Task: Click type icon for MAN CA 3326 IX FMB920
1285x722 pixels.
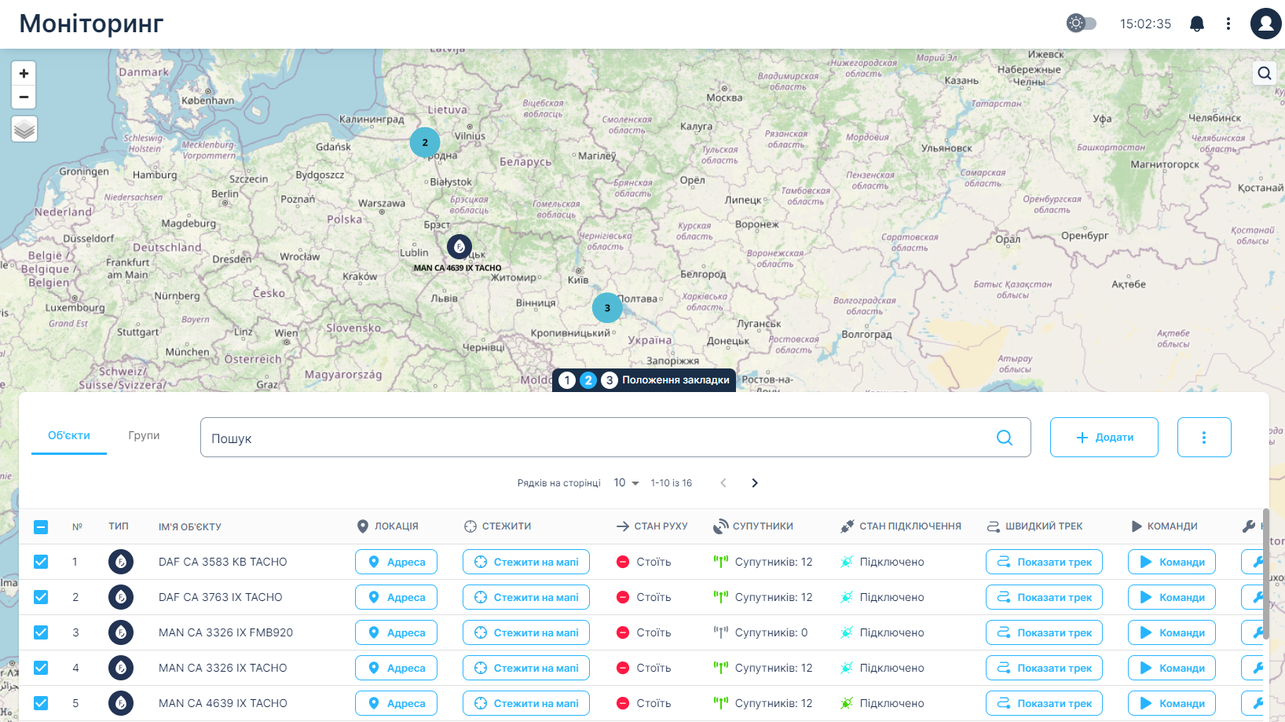Action: coord(121,632)
